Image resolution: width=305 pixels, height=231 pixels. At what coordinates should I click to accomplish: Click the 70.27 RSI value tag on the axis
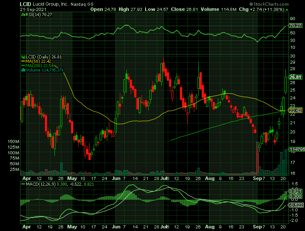tap(295, 25)
